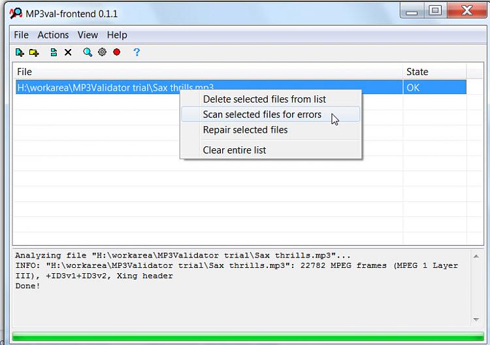Click the gear Repair files icon
Viewport: 490px width, 345px height.
(102, 52)
